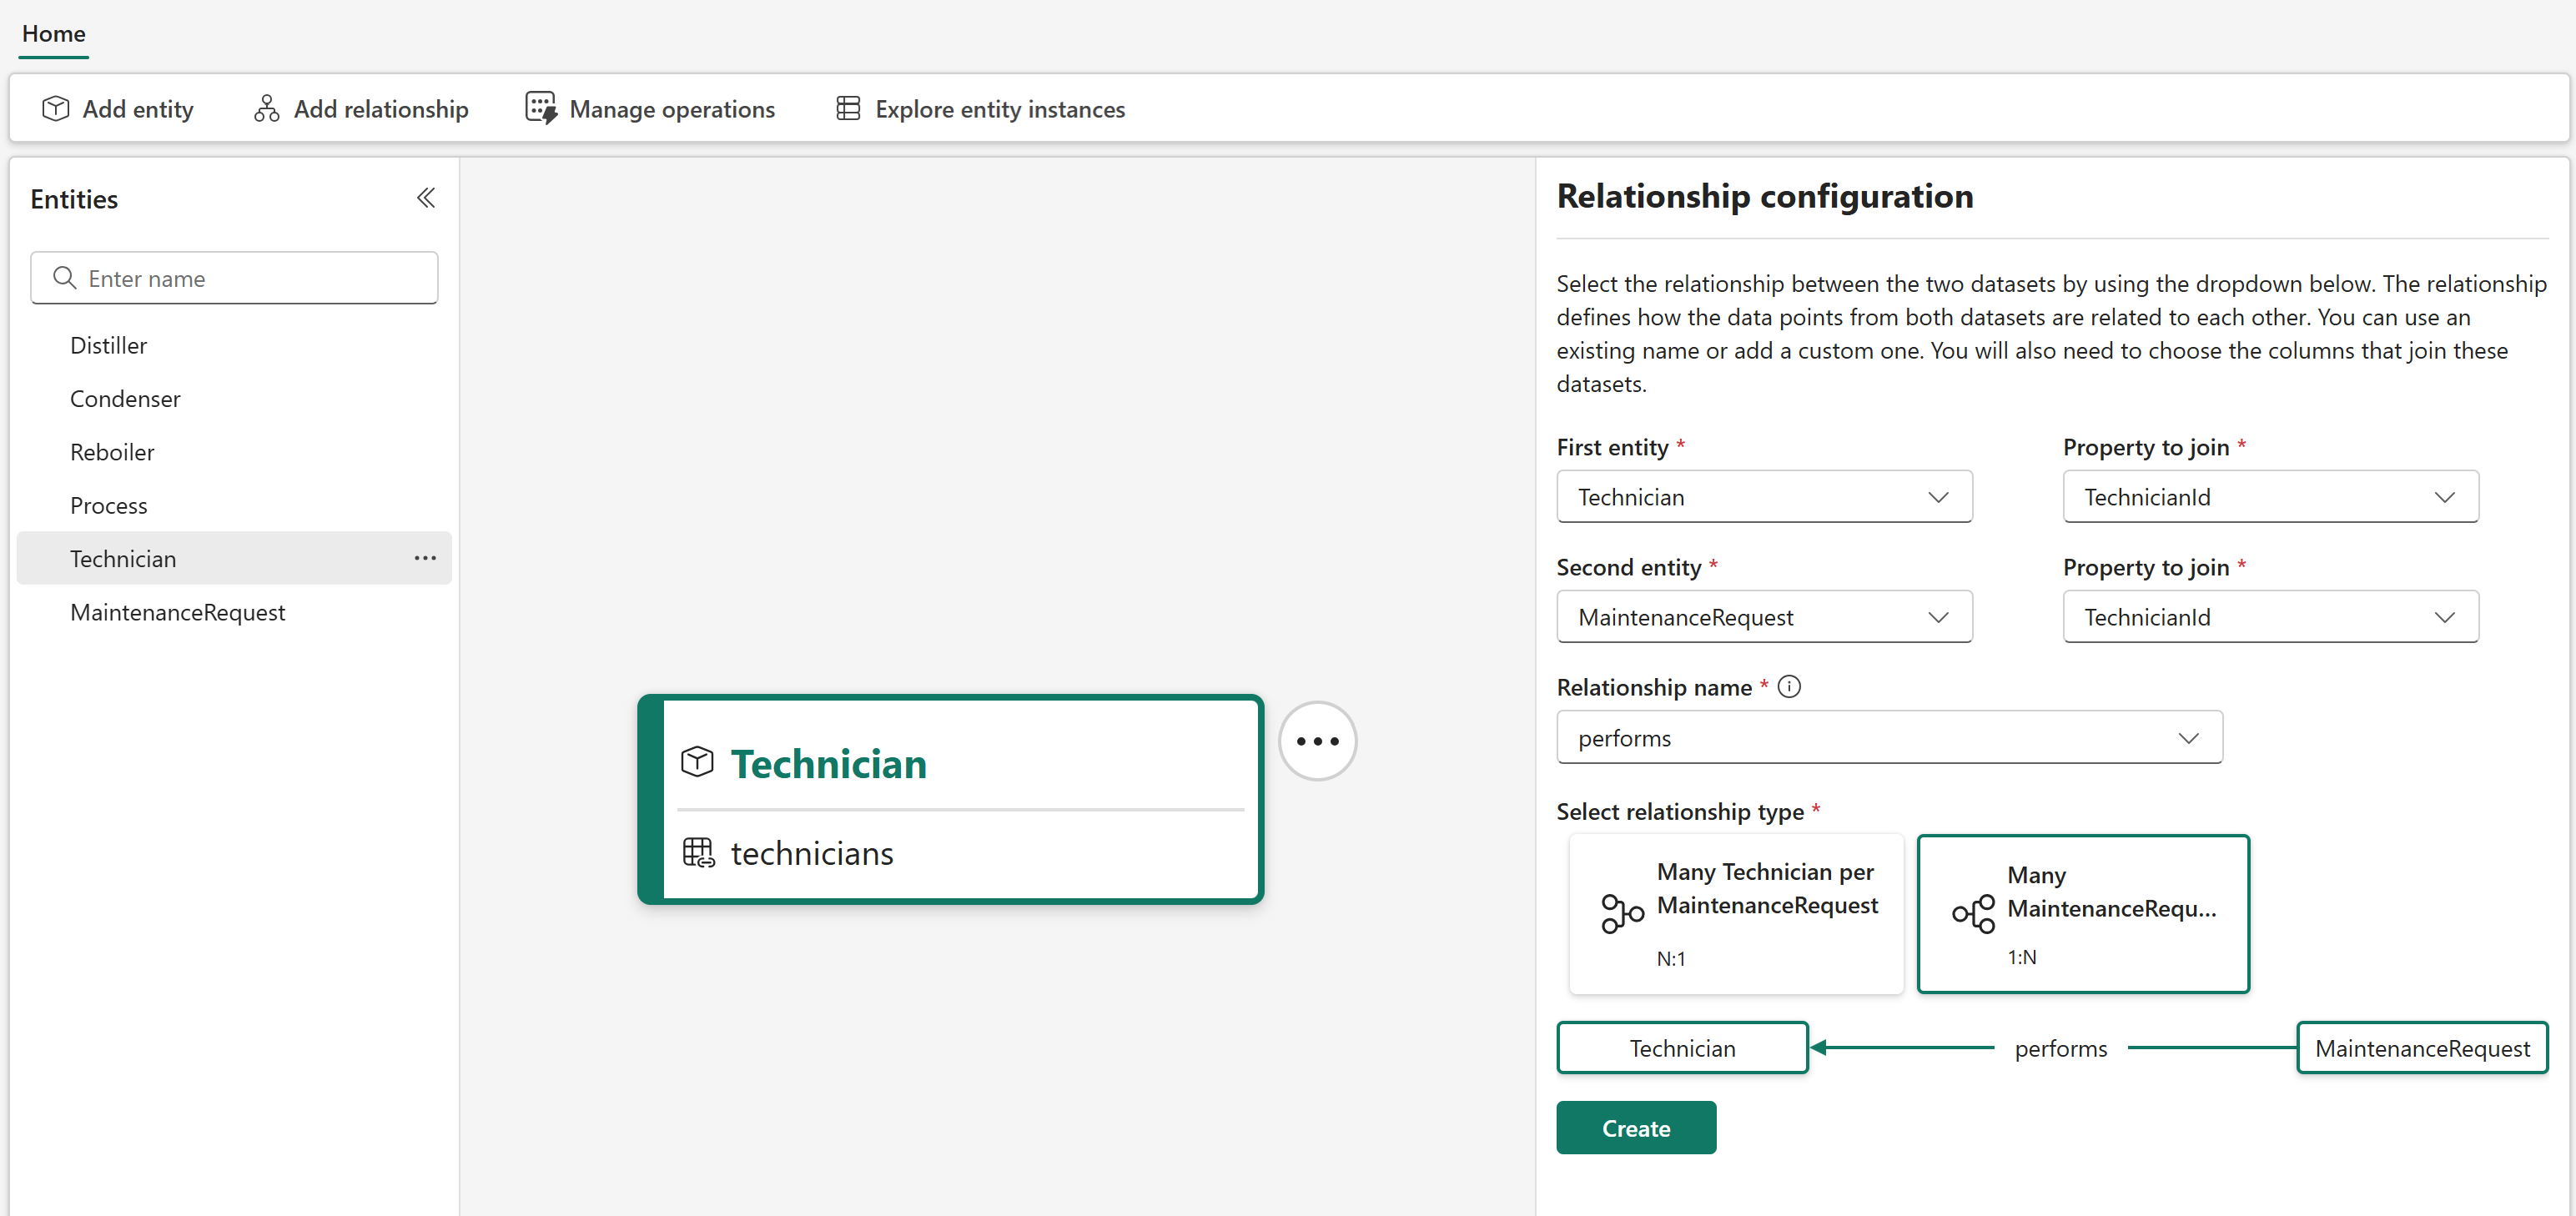Click Manage operations in the toolbar
This screenshot has width=2576, height=1216.
[x=650, y=108]
